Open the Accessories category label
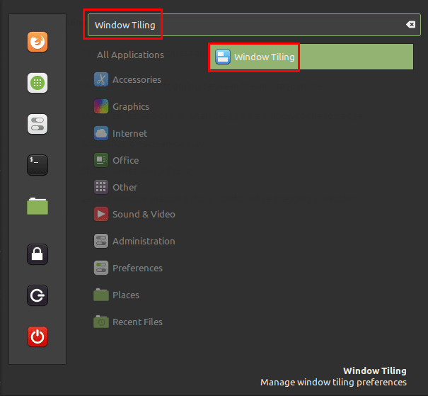The height and width of the screenshot is (396, 428). pos(137,80)
